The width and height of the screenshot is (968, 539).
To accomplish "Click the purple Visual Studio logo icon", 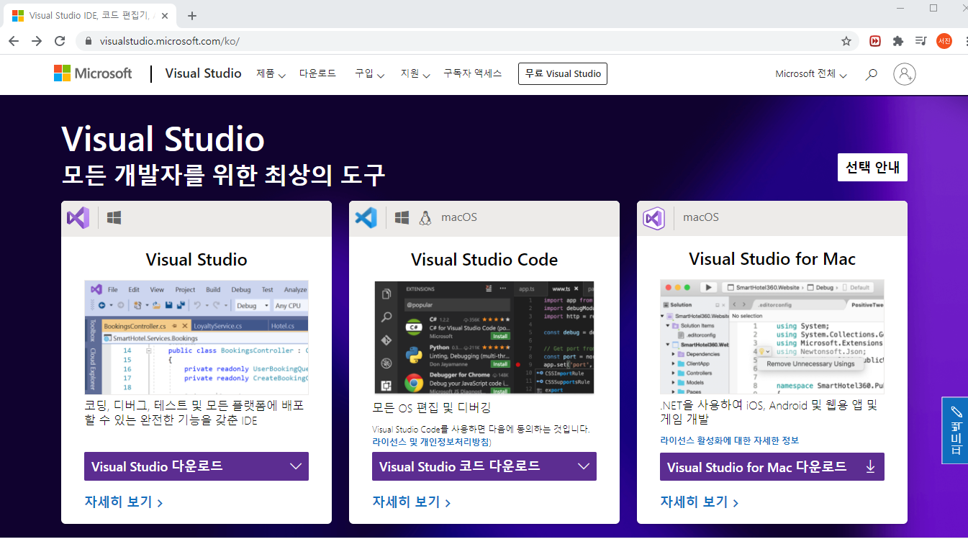I will point(78,217).
